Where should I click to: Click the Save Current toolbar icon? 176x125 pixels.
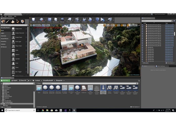pos(33,20)
